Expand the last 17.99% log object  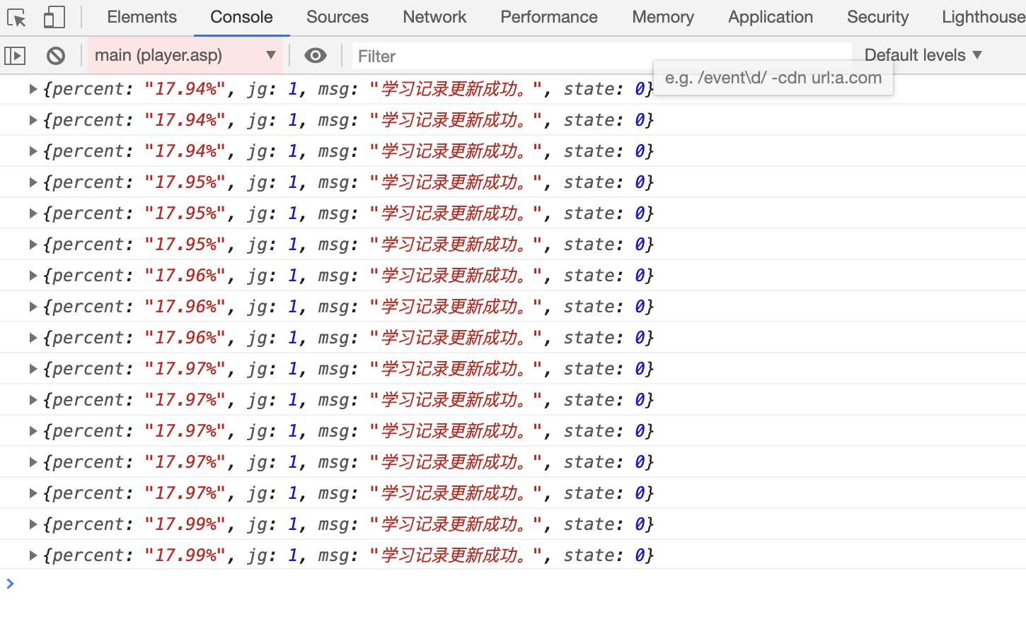point(33,555)
